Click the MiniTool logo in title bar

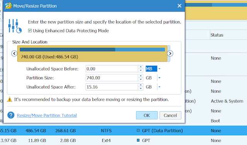click(x=8, y=6)
